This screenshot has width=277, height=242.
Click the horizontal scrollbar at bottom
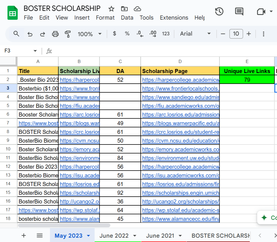(x=64, y=225)
